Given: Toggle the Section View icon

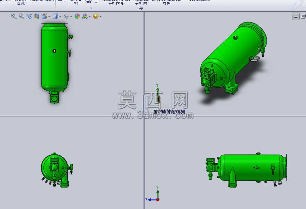Looking at the screenshot, I should [x=37, y=16].
